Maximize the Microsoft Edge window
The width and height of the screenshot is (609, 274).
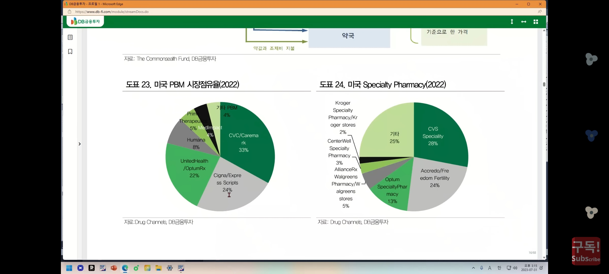click(x=529, y=4)
